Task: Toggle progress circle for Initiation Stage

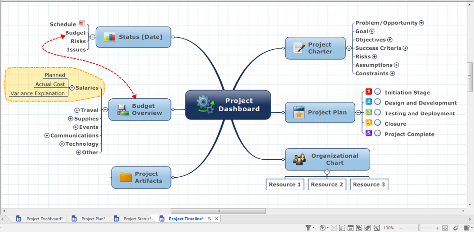Action: click(378, 92)
